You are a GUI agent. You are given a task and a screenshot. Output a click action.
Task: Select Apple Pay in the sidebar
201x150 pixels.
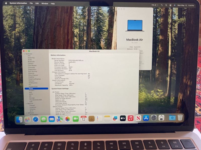(31, 58)
